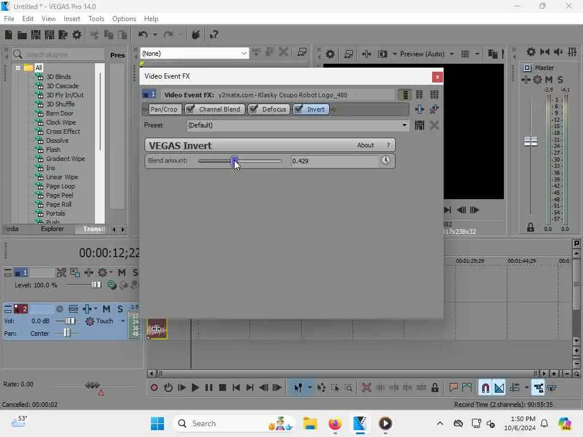The width and height of the screenshot is (583, 437).
Task: Click Master lock fader channels icon
Action: [x=531, y=228]
